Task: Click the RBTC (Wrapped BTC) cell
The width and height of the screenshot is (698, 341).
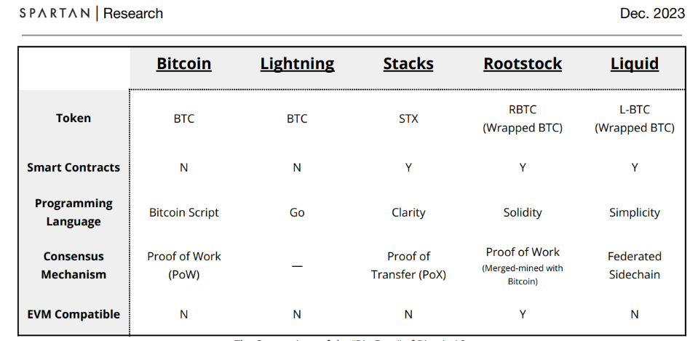Action: click(523, 119)
